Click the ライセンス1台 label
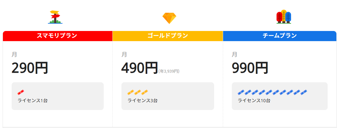 pos(33,101)
